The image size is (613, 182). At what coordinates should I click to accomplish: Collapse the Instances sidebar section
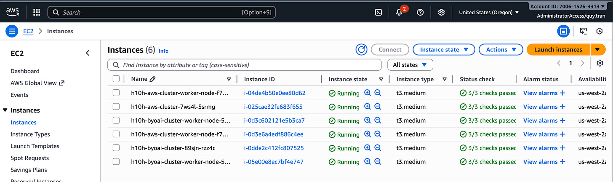pyautogui.click(x=5, y=110)
